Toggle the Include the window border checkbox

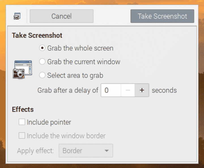tap(22, 136)
